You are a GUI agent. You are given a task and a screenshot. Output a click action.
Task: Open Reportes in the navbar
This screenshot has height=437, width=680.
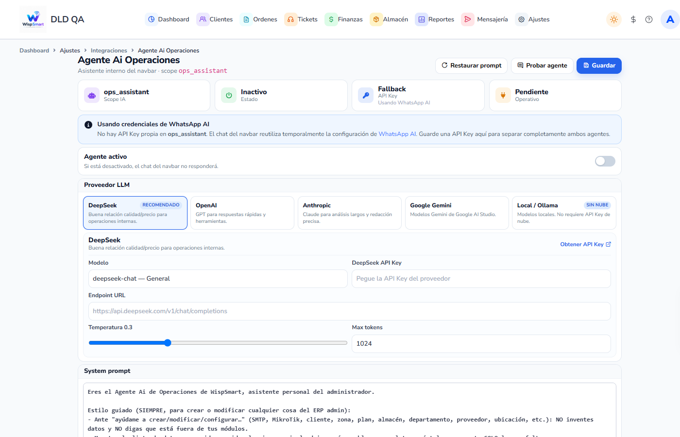click(435, 19)
